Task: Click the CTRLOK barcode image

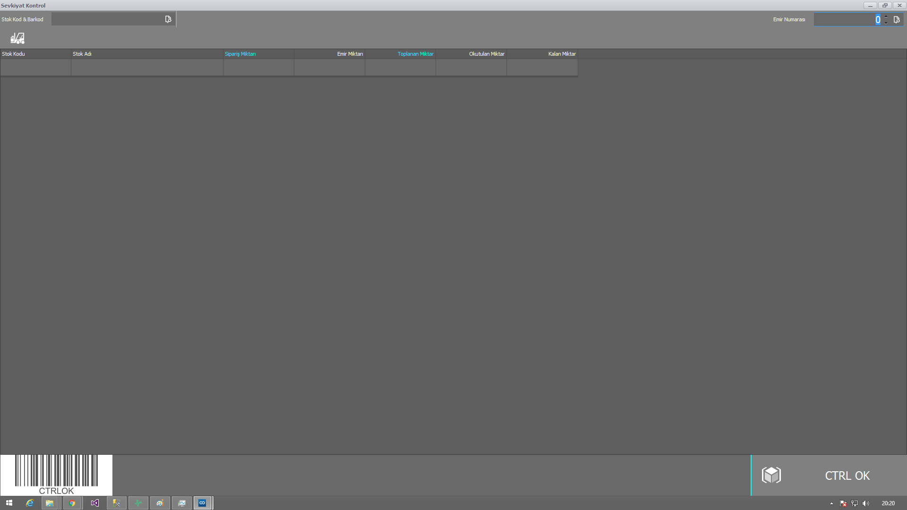Action: pyautogui.click(x=56, y=475)
